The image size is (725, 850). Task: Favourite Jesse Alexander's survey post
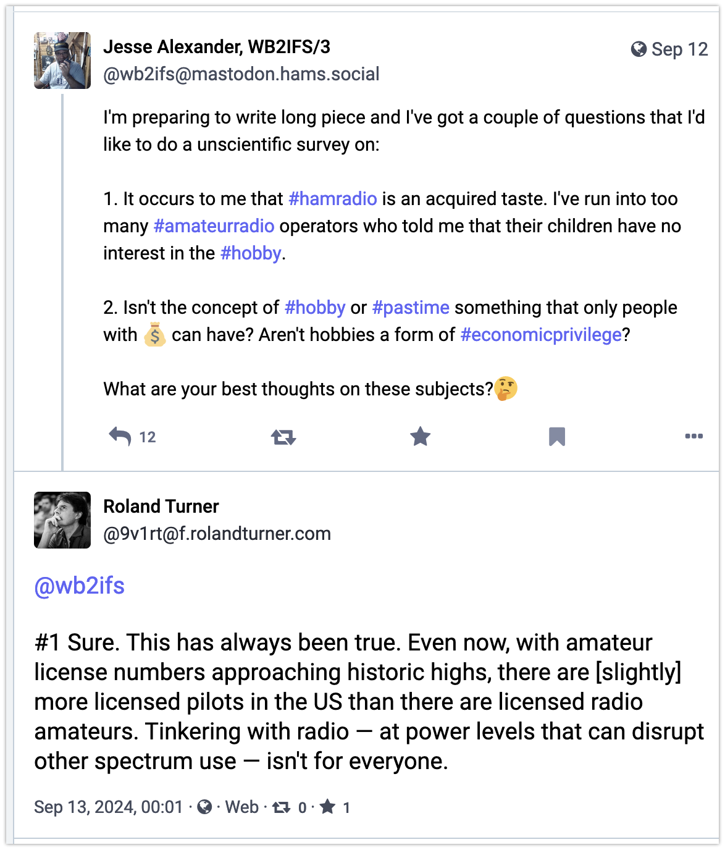pyautogui.click(x=420, y=437)
